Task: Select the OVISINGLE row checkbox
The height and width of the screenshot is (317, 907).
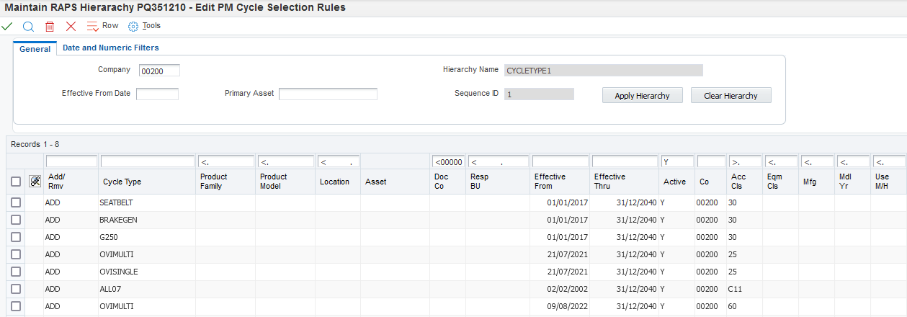Action: click(x=16, y=272)
